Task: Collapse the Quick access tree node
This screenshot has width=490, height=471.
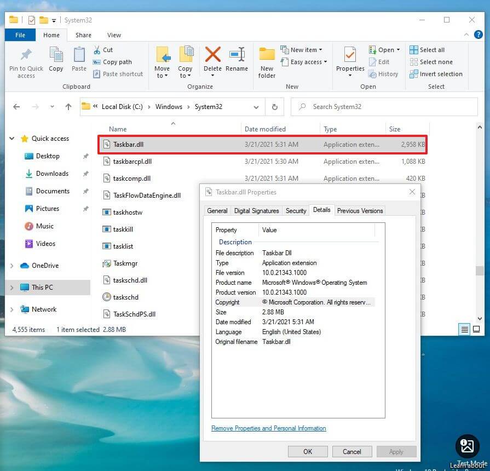Action: 12,139
